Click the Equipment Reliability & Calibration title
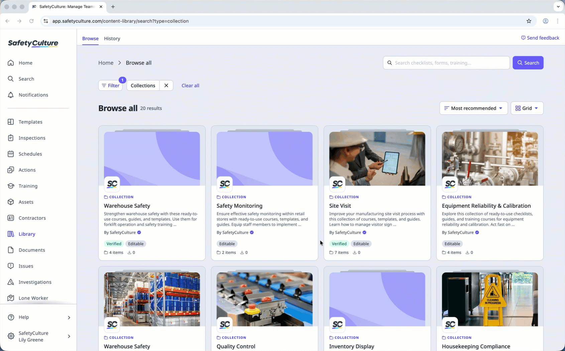This screenshot has height=351, width=565. 486,206
